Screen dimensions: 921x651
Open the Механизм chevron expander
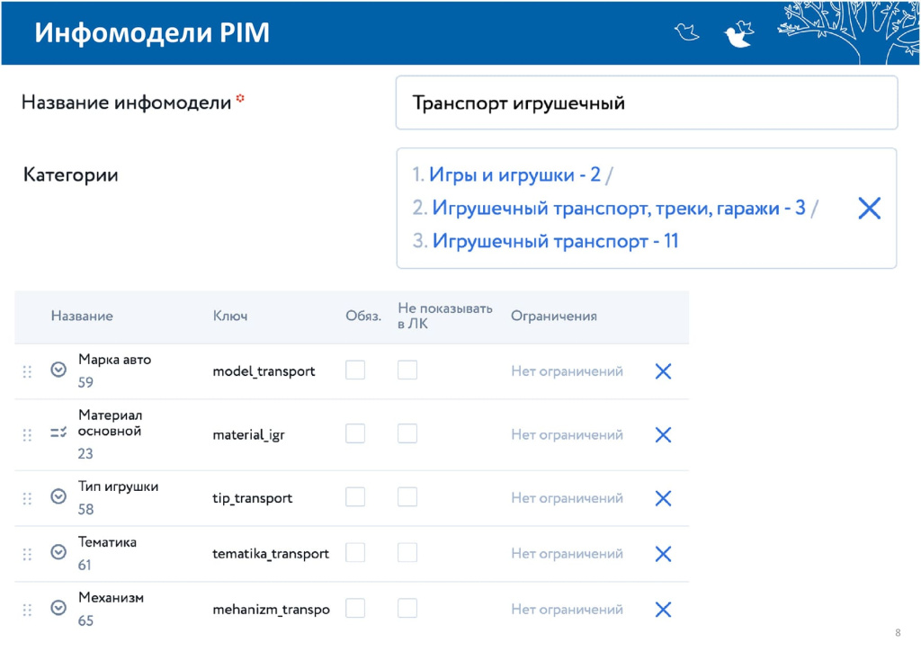[58, 608]
